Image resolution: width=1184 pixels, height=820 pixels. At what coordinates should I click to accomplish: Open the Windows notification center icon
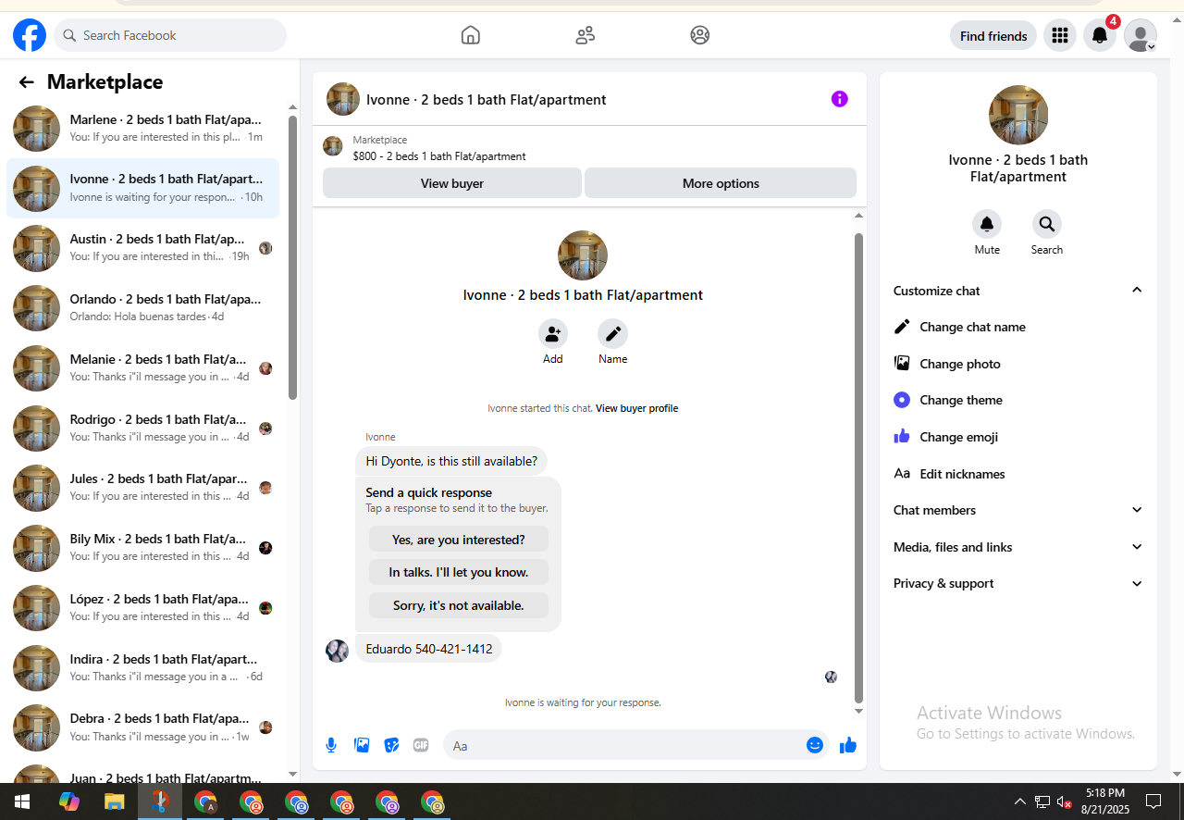point(1153,801)
